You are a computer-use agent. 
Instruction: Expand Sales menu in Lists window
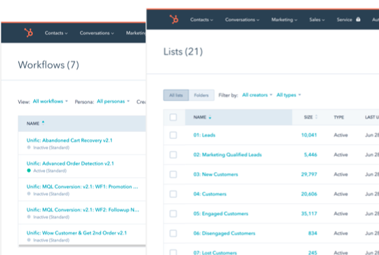317,20
